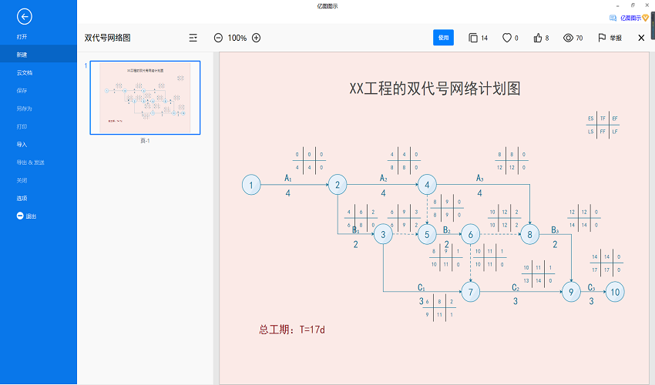Open the 打开 menu item
Screen dimensions: 655x385
pyautogui.click(x=22, y=37)
